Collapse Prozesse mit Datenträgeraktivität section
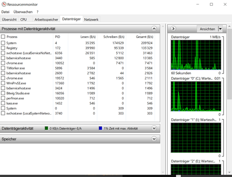This screenshot has height=177, width=232. [x=154, y=29]
